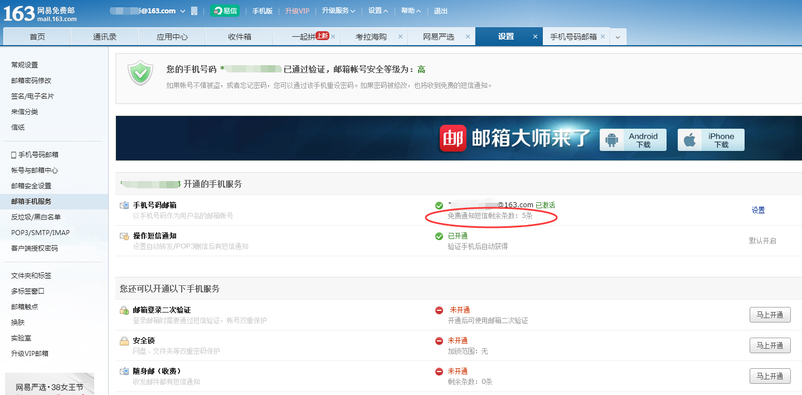This screenshot has height=395, width=802.
Task: Click the 随身邮 service icon
Action: pyautogui.click(x=123, y=370)
